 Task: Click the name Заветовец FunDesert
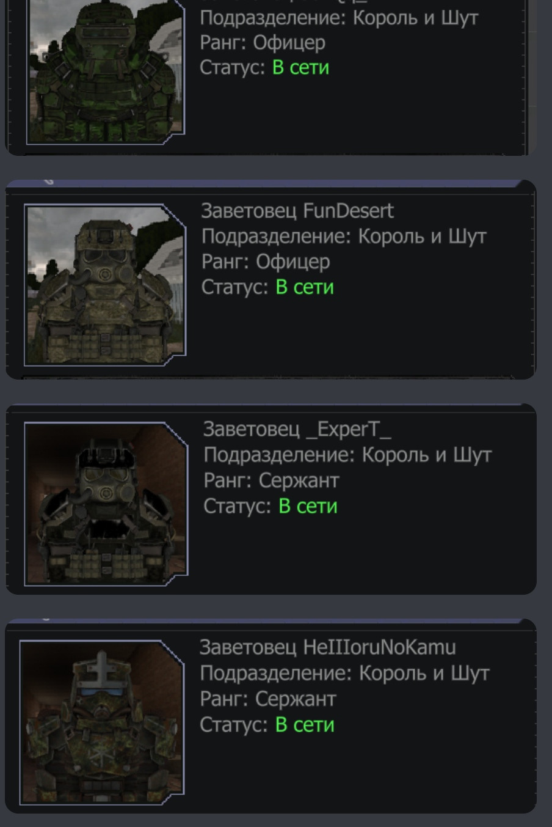[297, 211]
